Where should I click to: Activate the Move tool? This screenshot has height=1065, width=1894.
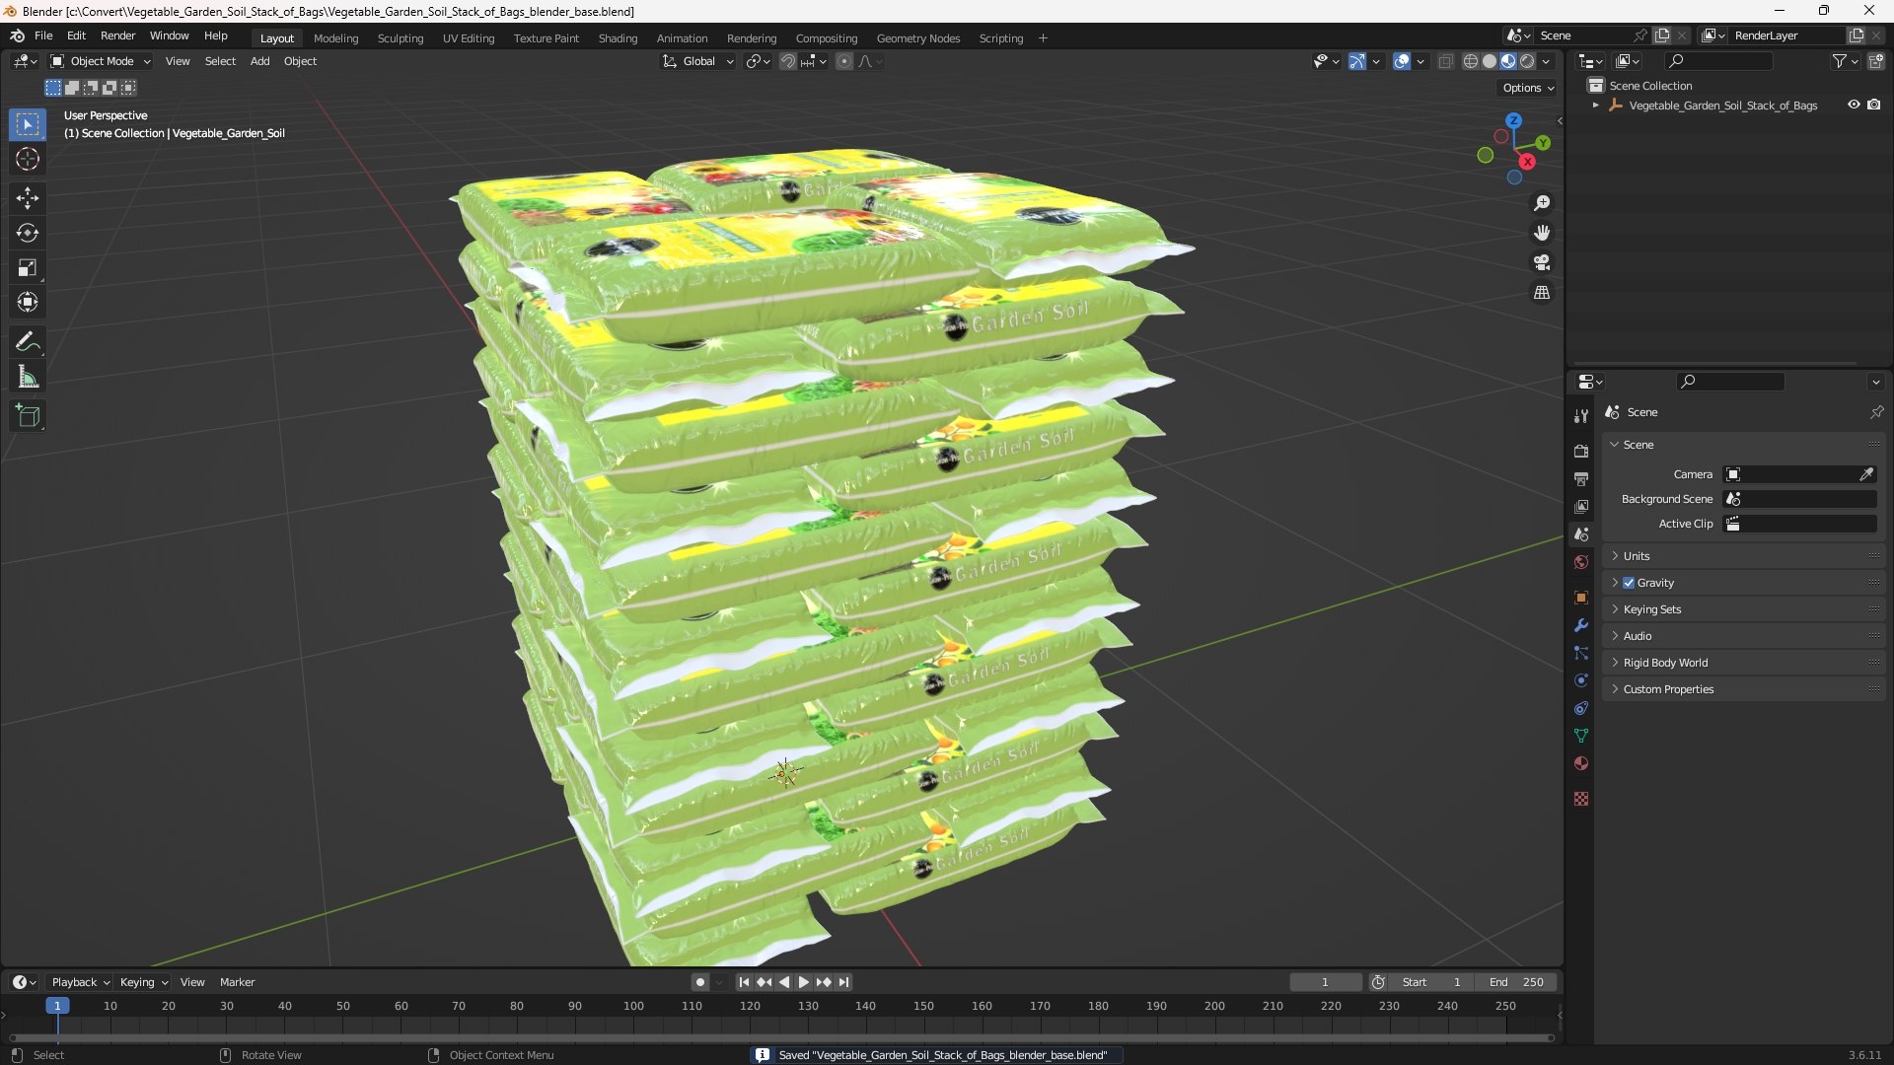click(28, 198)
